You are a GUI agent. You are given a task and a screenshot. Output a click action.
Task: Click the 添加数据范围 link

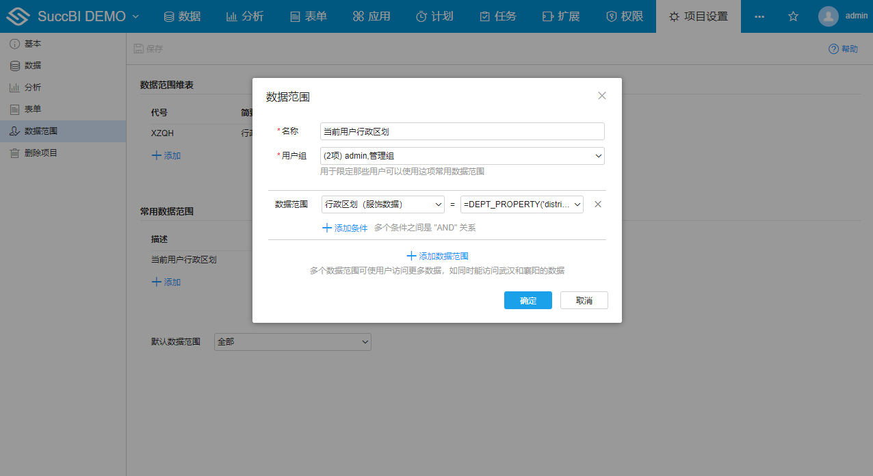click(436, 255)
